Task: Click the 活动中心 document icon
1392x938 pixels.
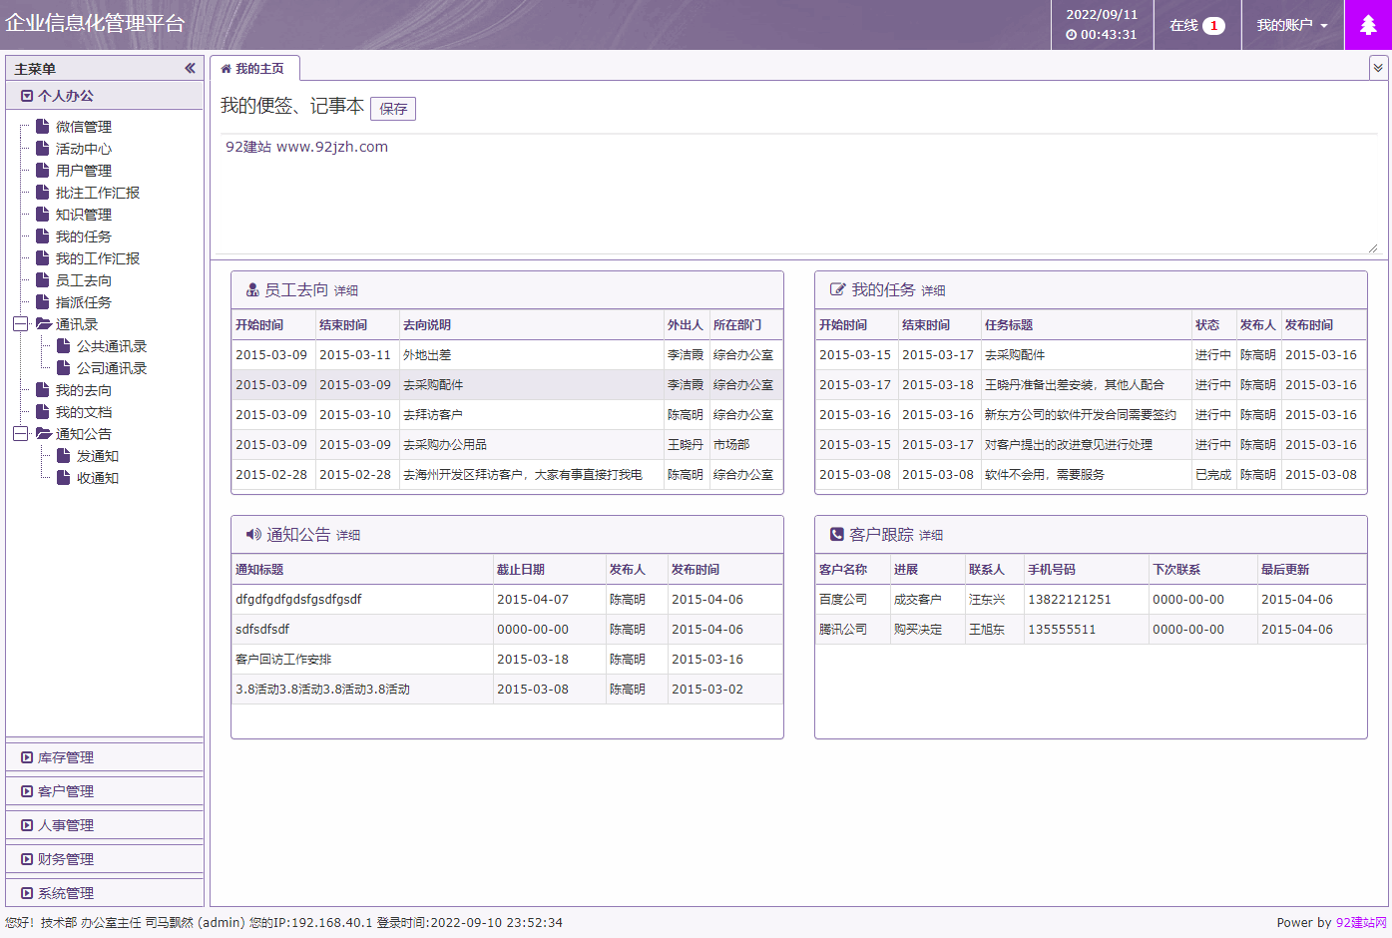Action: [43, 148]
